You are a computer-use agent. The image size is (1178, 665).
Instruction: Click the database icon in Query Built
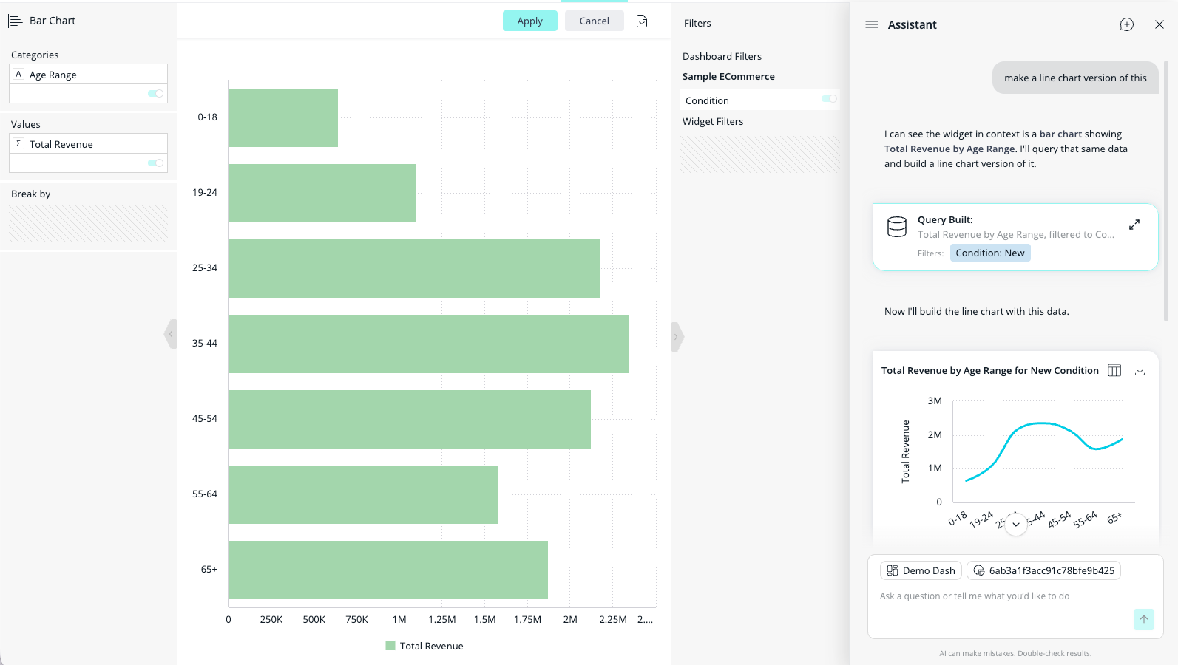tap(897, 227)
